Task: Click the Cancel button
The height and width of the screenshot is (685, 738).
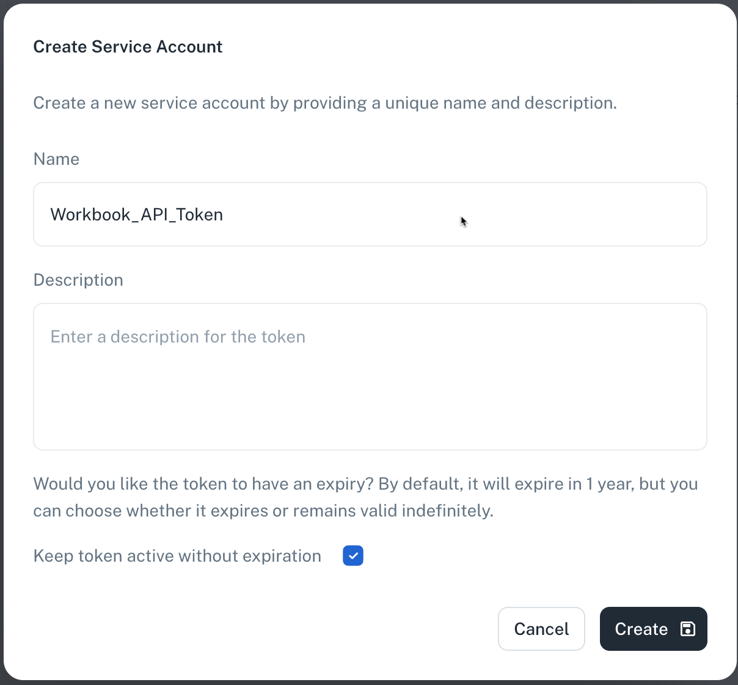Action: (541, 629)
